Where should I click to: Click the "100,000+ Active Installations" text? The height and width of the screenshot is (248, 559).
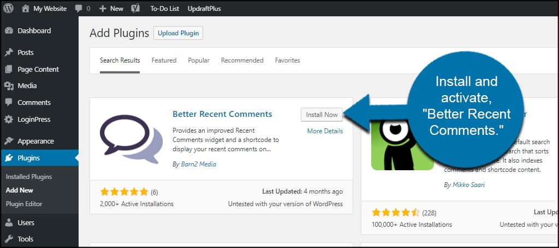click(x=412, y=225)
